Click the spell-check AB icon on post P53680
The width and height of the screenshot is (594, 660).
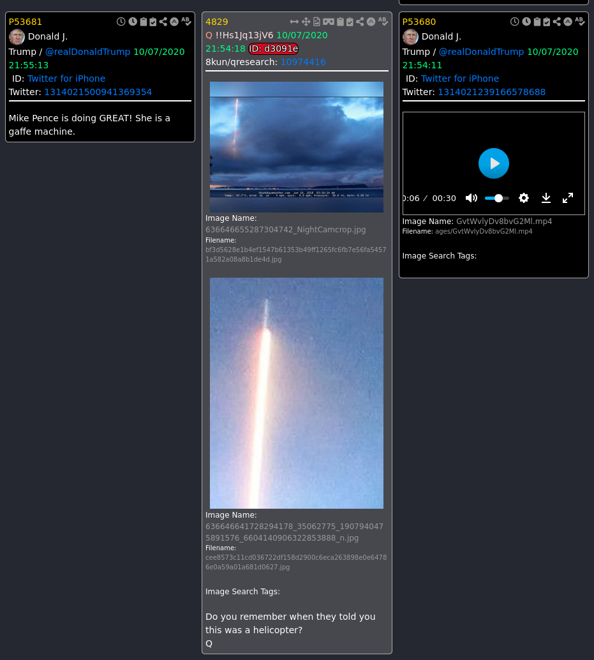click(579, 22)
